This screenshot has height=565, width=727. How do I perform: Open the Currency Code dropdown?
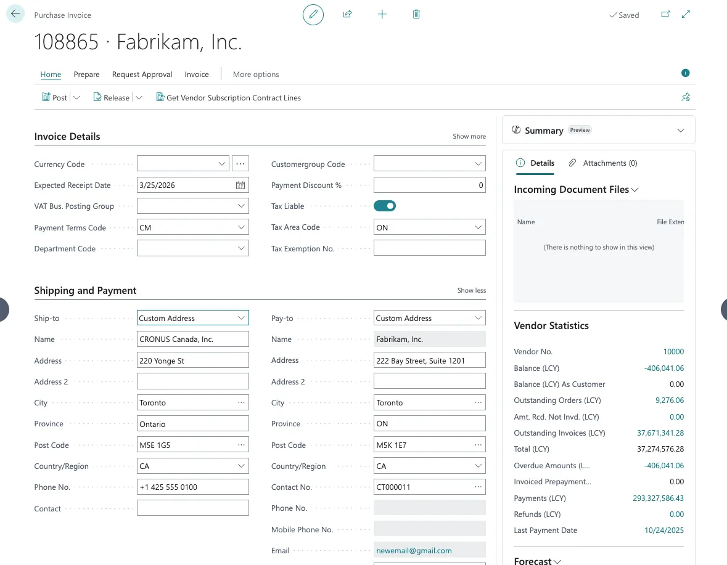pos(221,163)
